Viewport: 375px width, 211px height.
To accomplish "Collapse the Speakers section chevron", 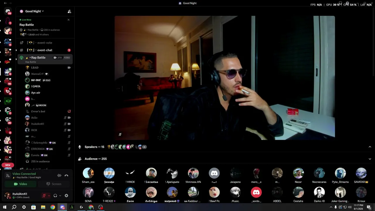I will point(370,147).
